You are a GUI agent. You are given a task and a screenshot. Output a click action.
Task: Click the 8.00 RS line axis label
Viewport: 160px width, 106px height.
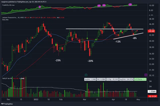pyautogui.click(x=151, y=10)
